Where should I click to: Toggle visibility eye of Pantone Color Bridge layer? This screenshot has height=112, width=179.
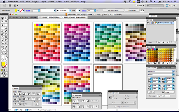click(148, 23)
